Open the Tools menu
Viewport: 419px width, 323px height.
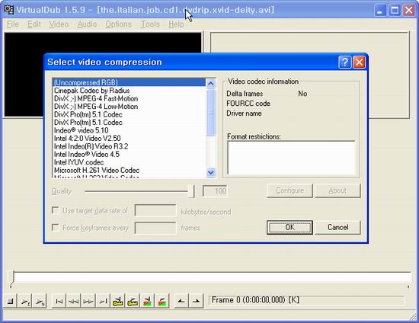(x=150, y=24)
